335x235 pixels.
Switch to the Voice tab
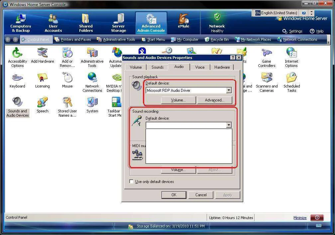point(200,67)
